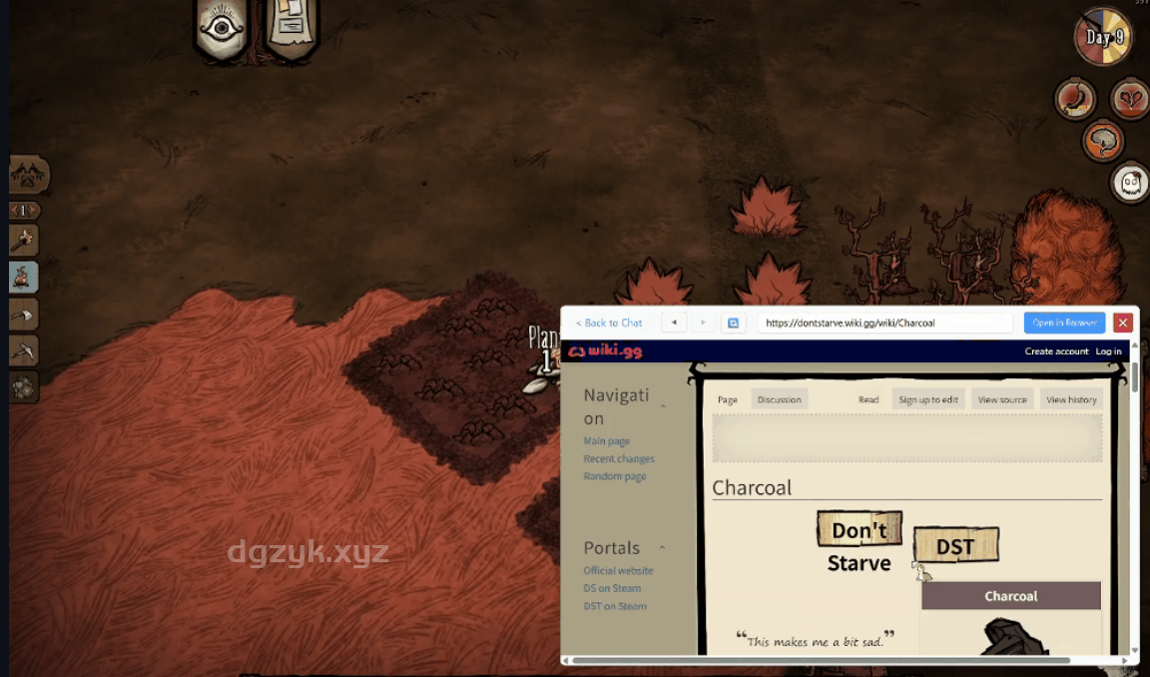Screen dimensions: 1150x677
Task: Click the sanity brain meter
Action: pos(1103,141)
